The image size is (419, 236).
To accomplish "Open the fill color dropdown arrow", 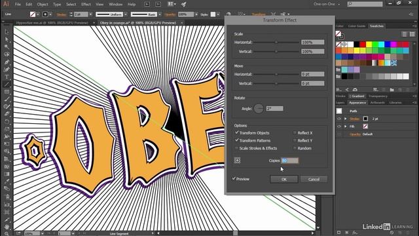I will 38,14.
